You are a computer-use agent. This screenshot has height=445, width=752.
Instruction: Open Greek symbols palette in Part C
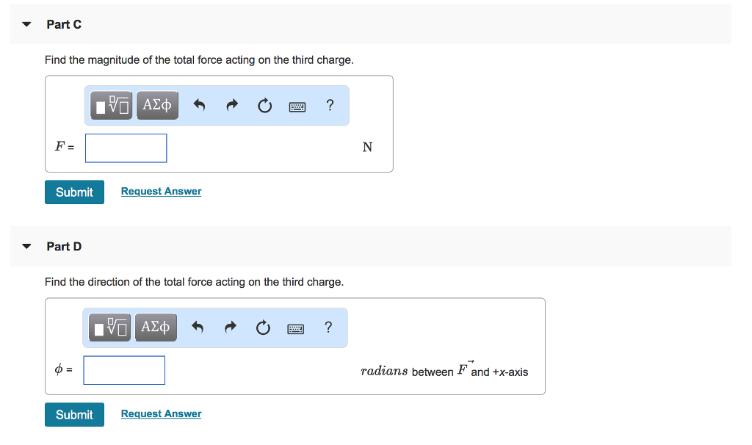tap(157, 105)
